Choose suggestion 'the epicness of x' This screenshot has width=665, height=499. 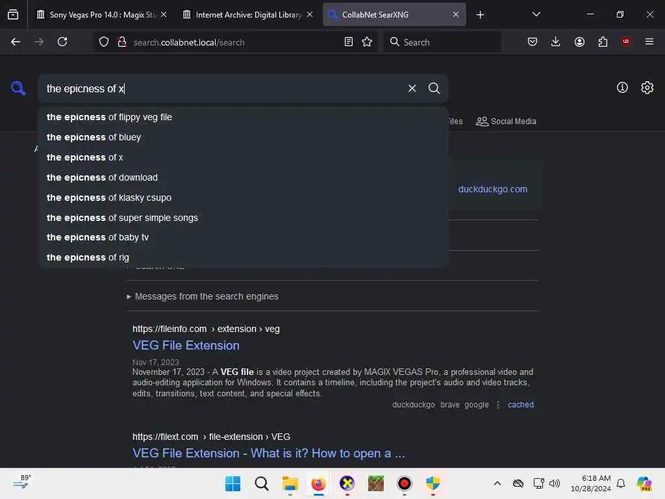243,157
